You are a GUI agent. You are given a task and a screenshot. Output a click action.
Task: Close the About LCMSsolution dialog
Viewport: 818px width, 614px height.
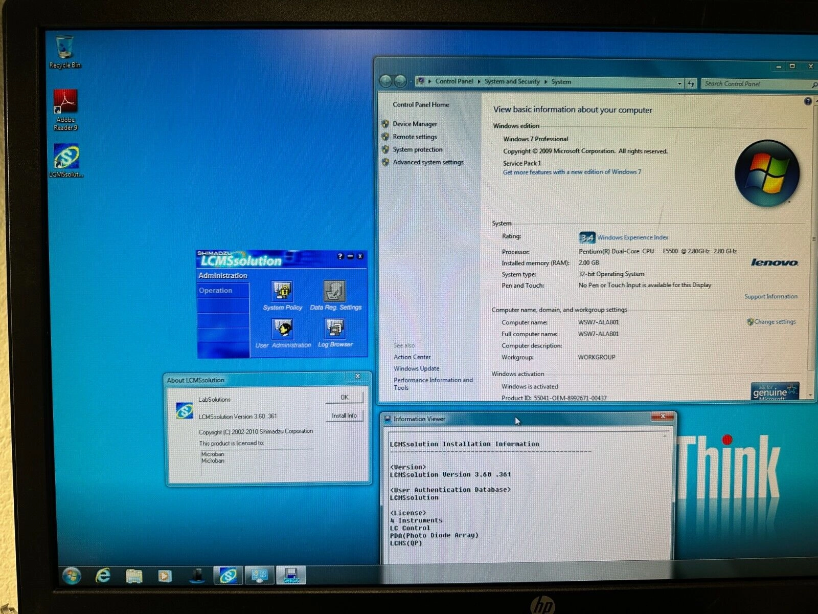tap(358, 376)
